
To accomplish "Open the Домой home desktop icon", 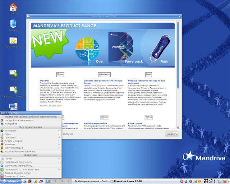I will coord(13,9).
